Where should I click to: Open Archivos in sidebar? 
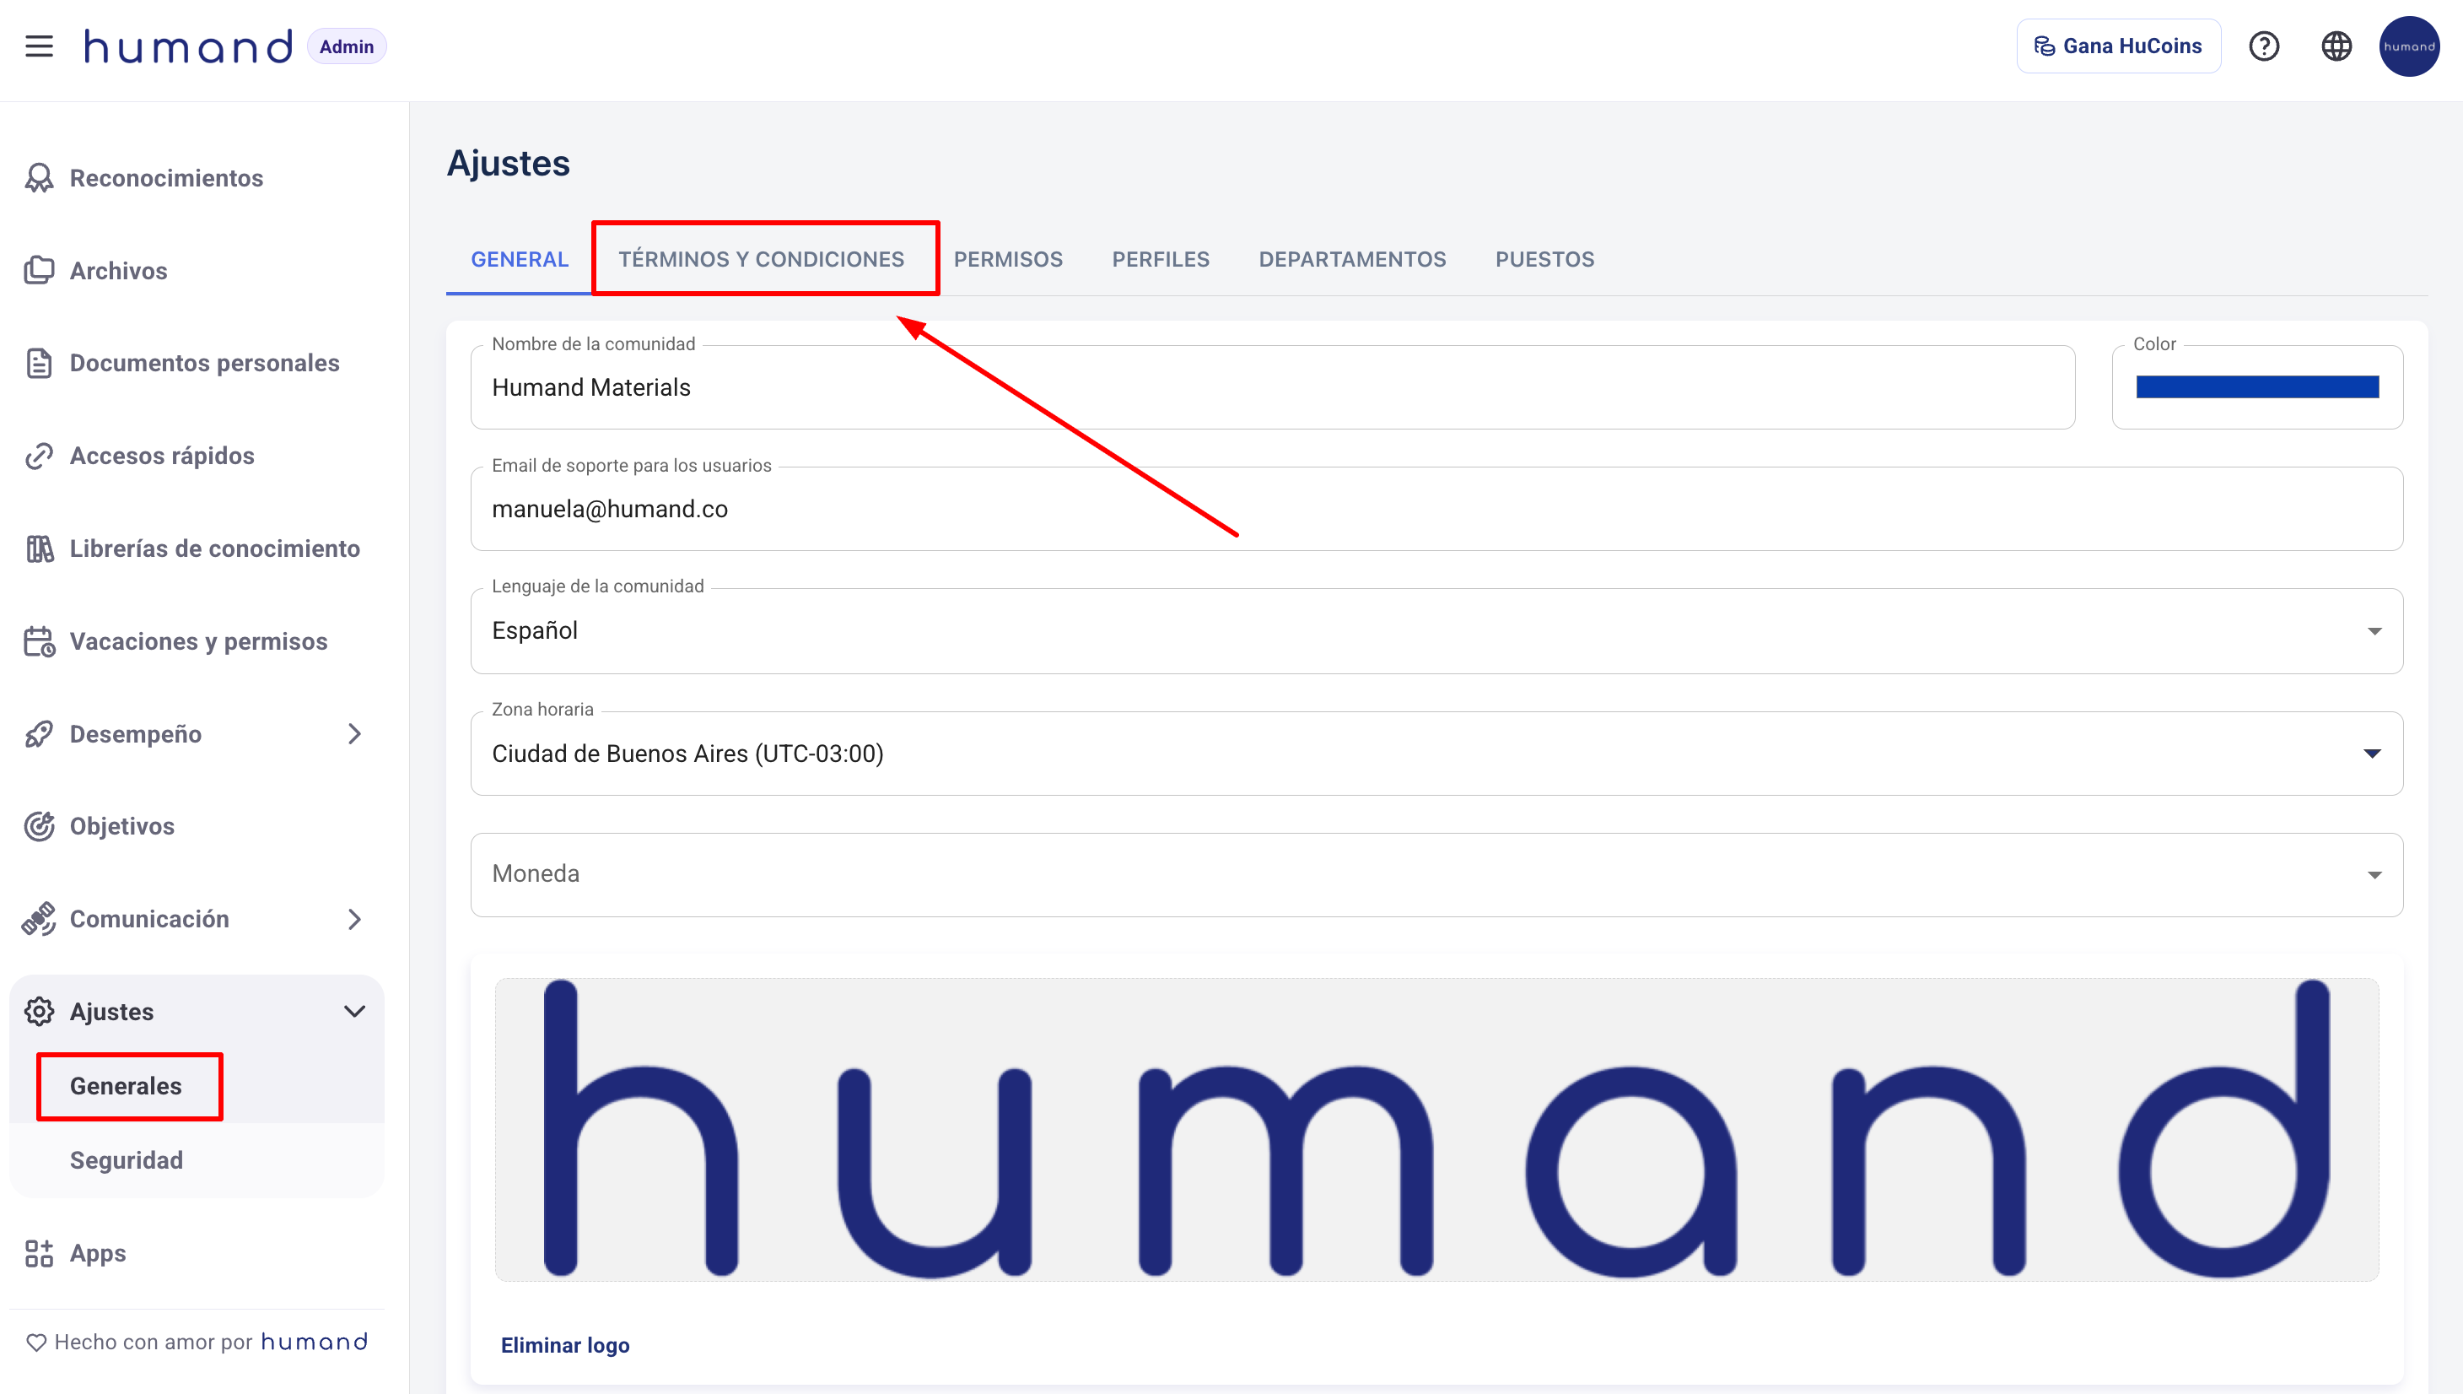tap(119, 271)
